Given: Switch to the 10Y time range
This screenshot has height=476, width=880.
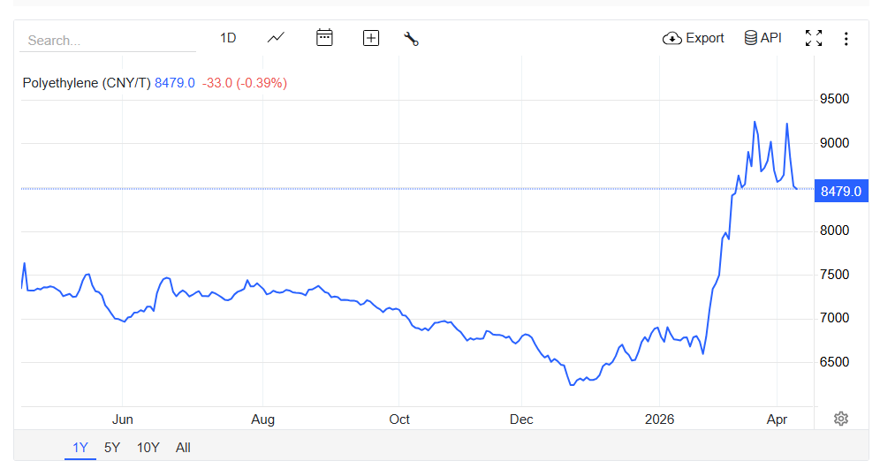Looking at the screenshot, I should [148, 448].
